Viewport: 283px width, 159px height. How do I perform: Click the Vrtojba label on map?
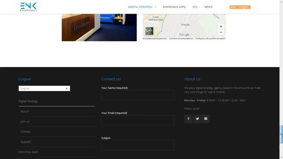185,25
